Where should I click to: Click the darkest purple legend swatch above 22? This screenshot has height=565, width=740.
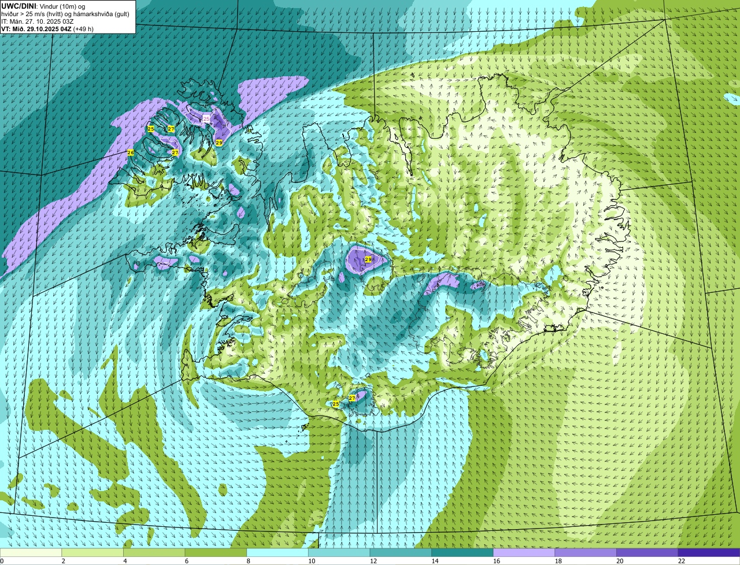point(709,552)
